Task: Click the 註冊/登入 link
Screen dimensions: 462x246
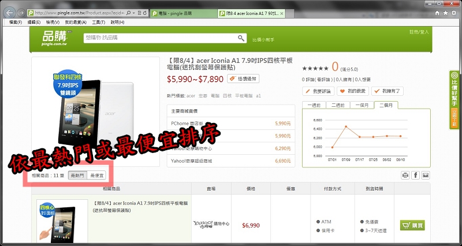Action: pos(419,32)
